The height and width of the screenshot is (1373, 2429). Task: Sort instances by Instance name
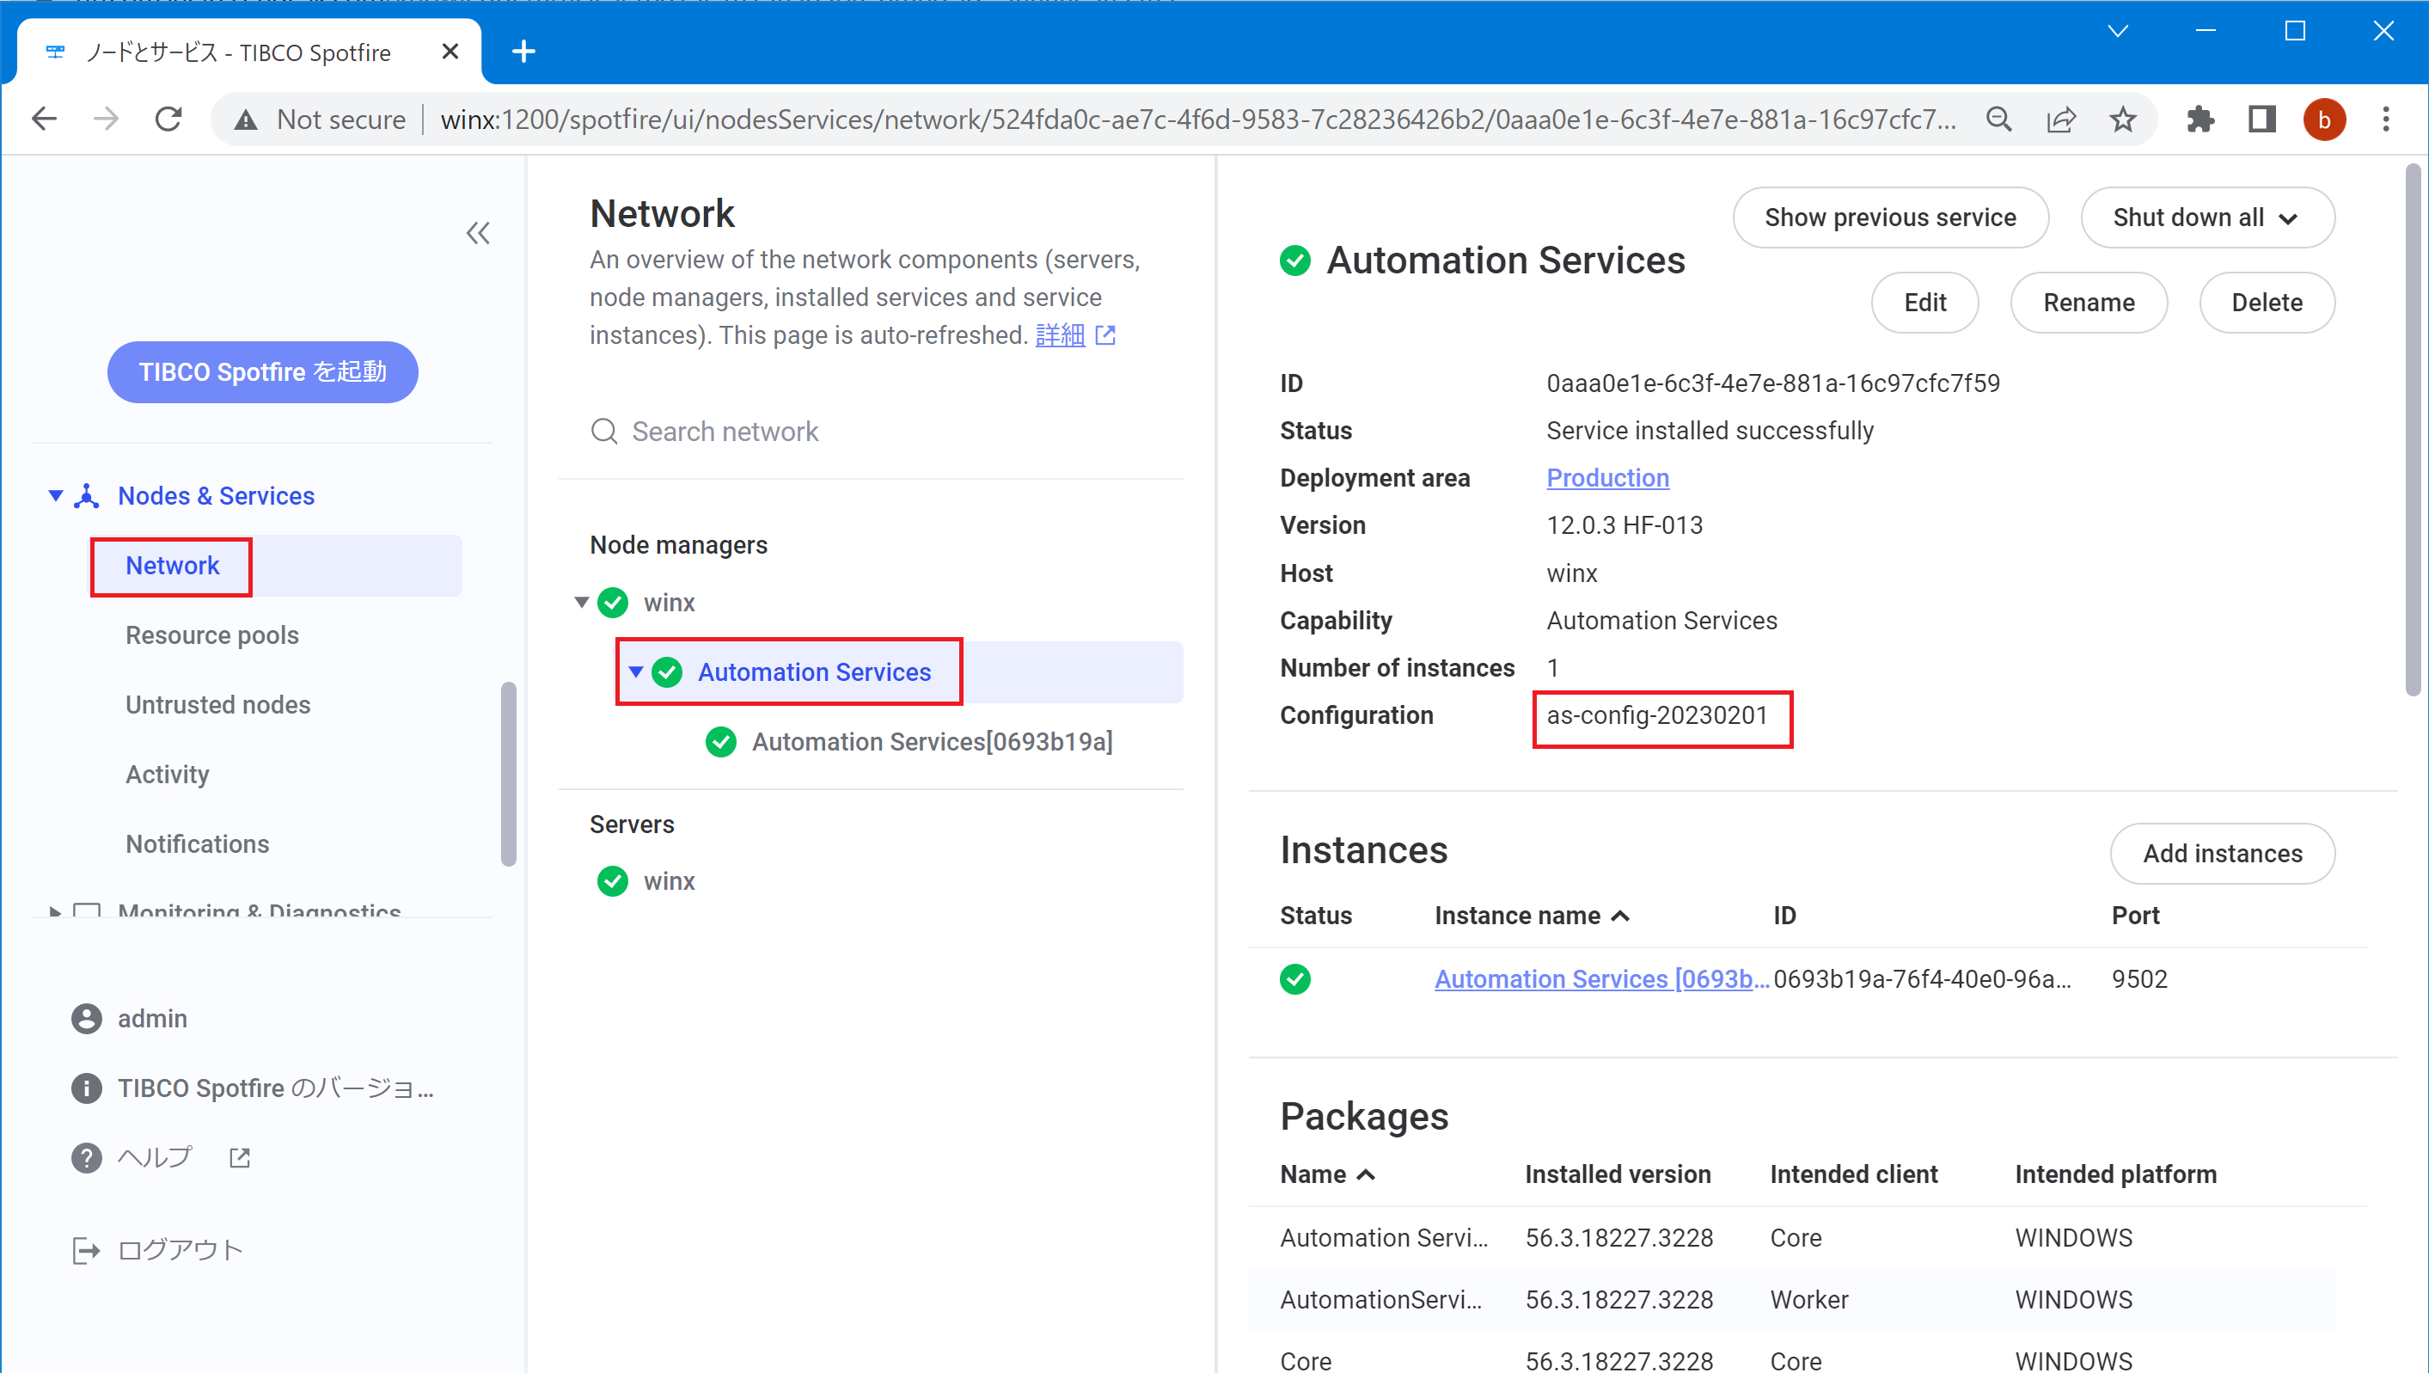pyautogui.click(x=1531, y=916)
